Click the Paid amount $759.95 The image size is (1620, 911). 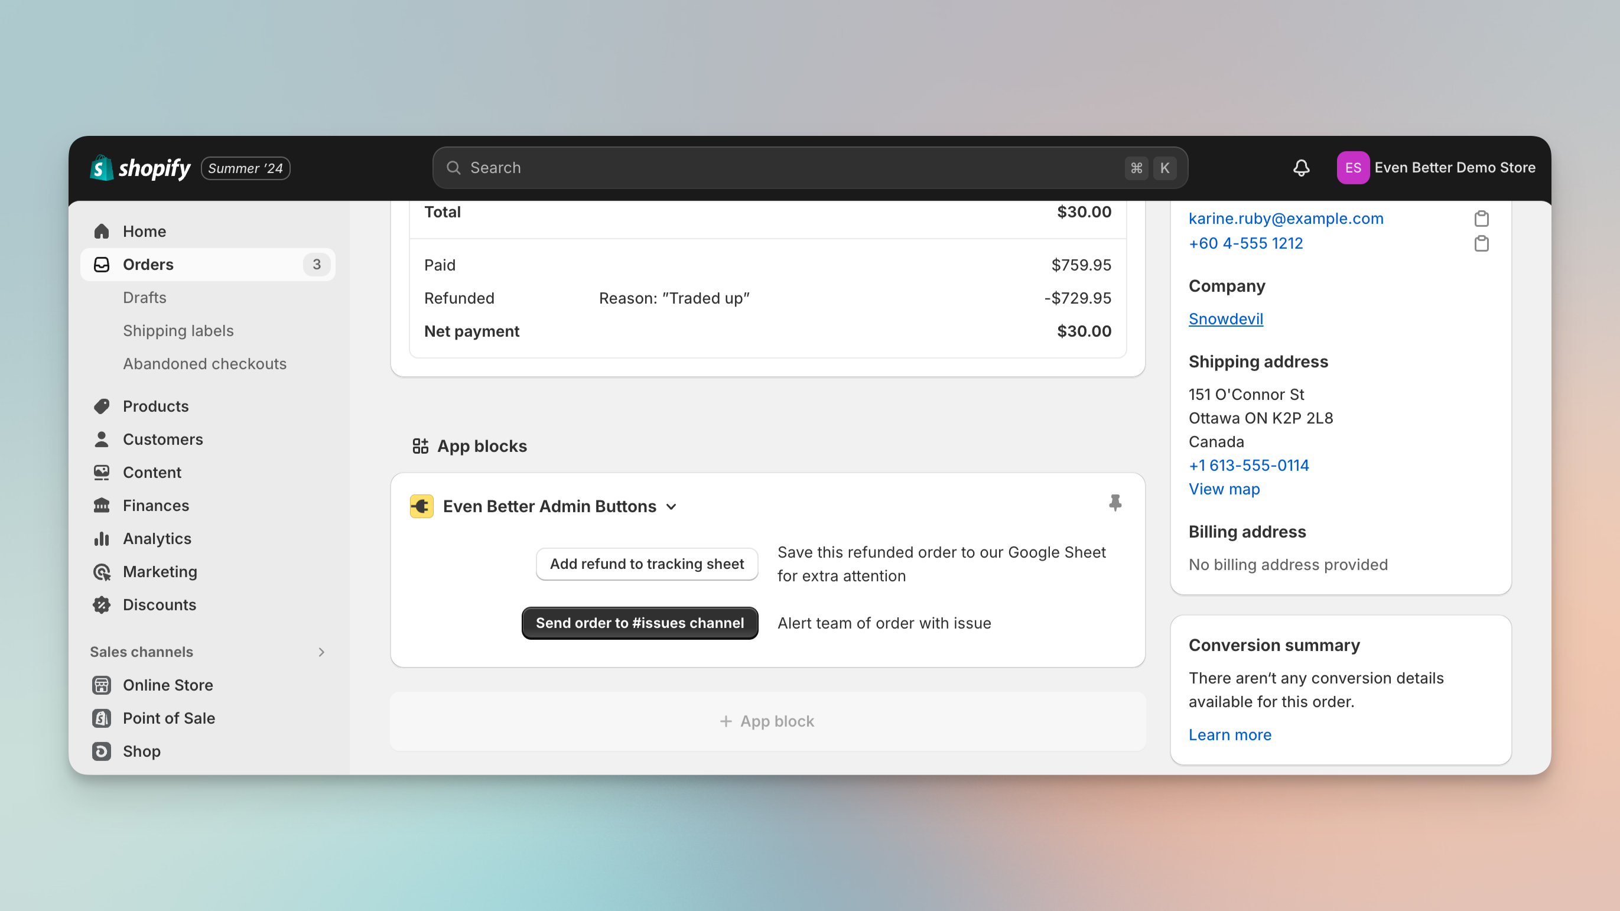tap(1081, 265)
